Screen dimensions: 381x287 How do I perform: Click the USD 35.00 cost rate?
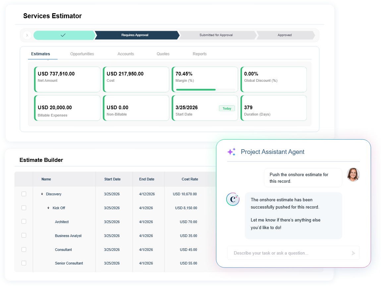coord(189,236)
